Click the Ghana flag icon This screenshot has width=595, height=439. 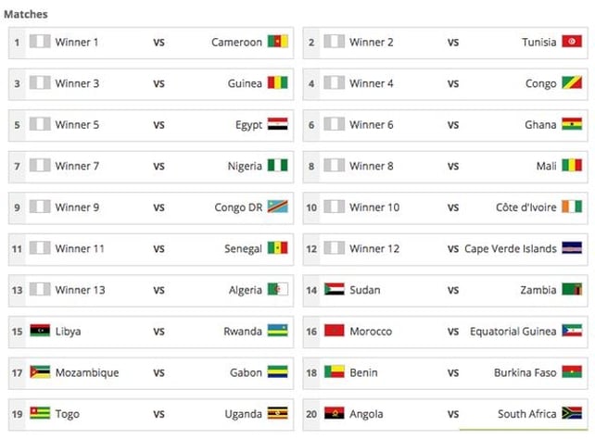[x=572, y=124]
